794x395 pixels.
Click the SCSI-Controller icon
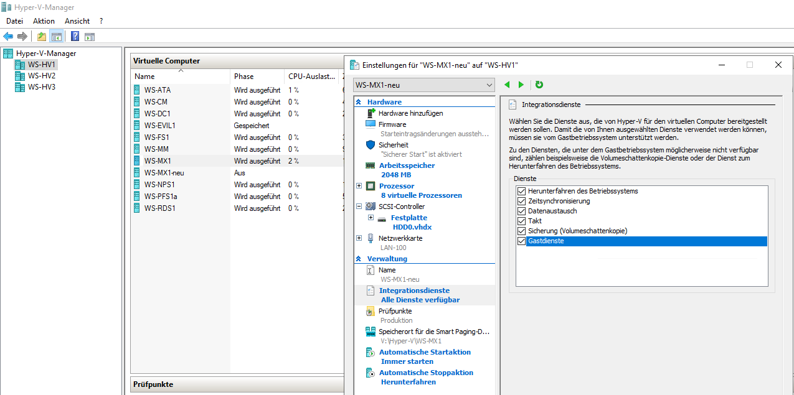pyautogui.click(x=370, y=207)
